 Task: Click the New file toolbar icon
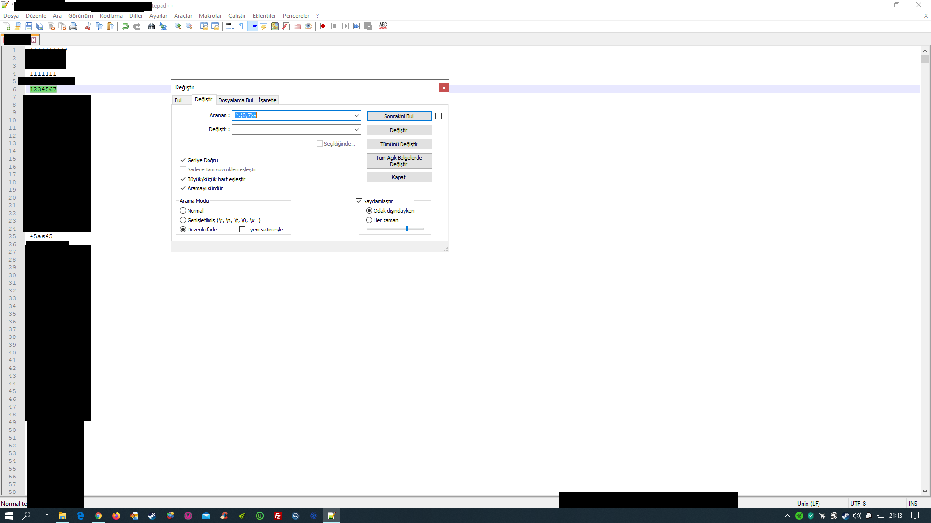point(6,26)
